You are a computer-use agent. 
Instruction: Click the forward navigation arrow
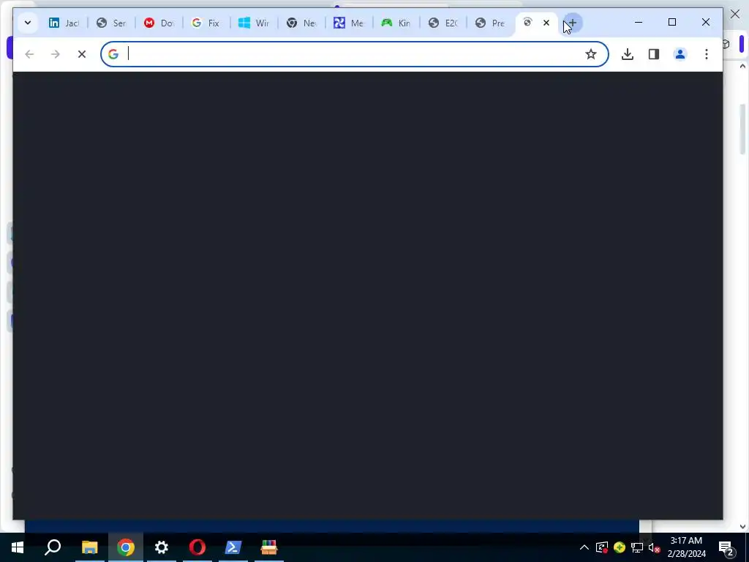pyautogui.click(x=56, y=54)
